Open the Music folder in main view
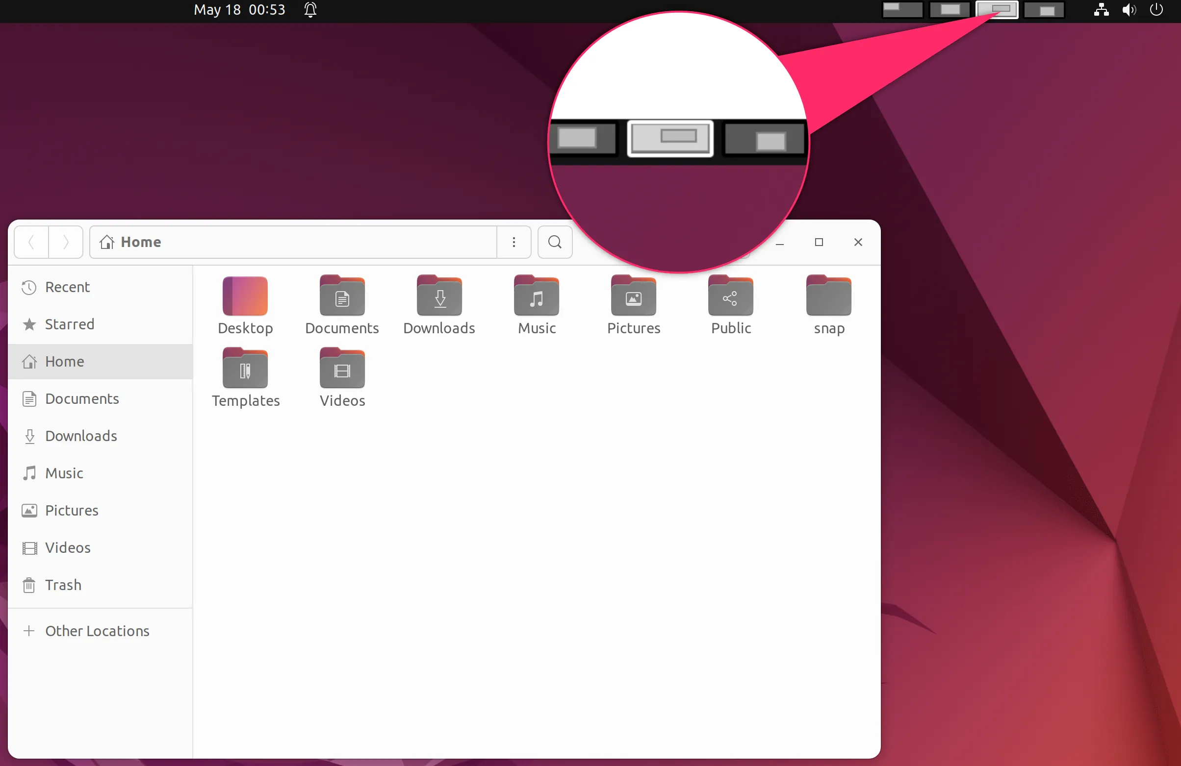Image resolution: width=1181 pixels, height=766 pixels. 536,297
